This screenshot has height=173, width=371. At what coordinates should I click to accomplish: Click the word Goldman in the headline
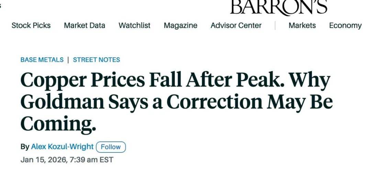[x=59, y=102]
